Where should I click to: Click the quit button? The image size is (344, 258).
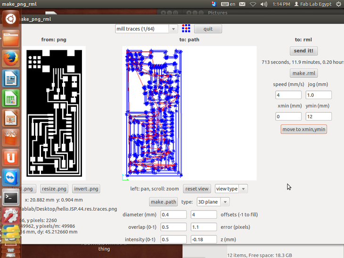pos(208,29)
